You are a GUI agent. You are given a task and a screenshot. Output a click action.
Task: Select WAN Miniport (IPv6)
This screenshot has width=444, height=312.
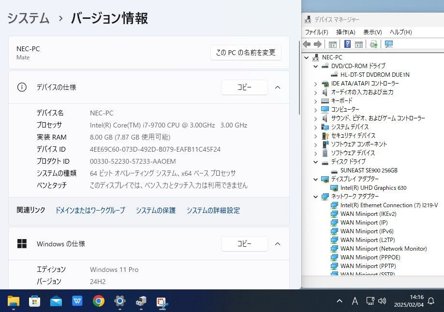pos(367,231)
